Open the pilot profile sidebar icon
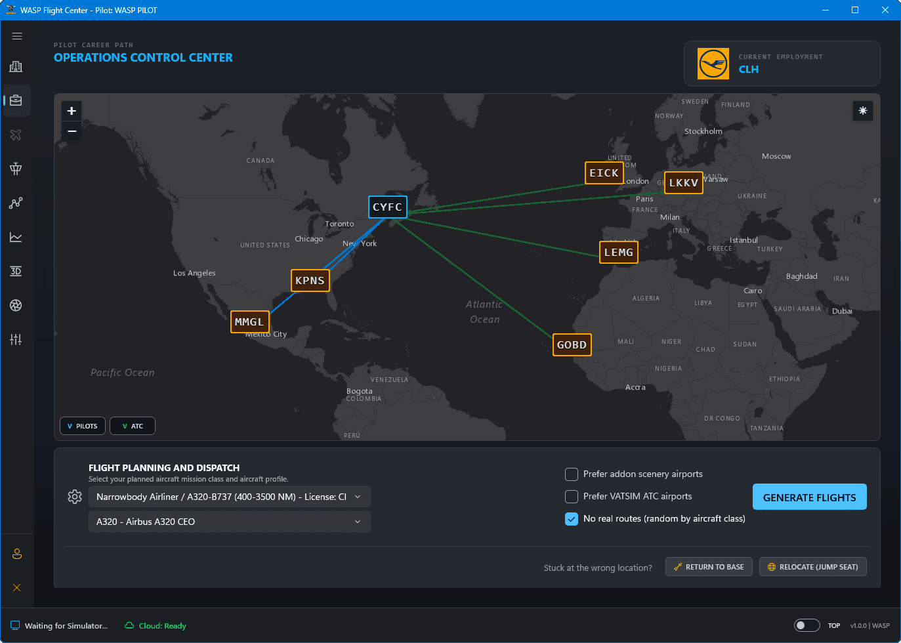This screenshot has width=901, height=643. (x=17, y=554)
